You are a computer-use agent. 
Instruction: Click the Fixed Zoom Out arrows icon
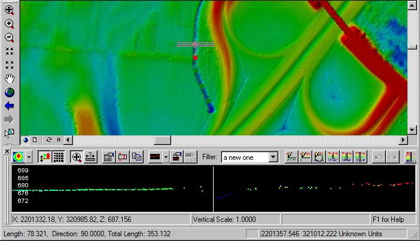[x=10, y=65]
